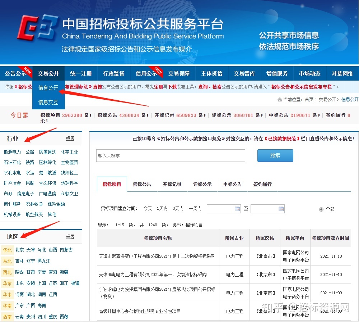
Task: Switch to the 招标项目 tab
Action: coord(112,184)
